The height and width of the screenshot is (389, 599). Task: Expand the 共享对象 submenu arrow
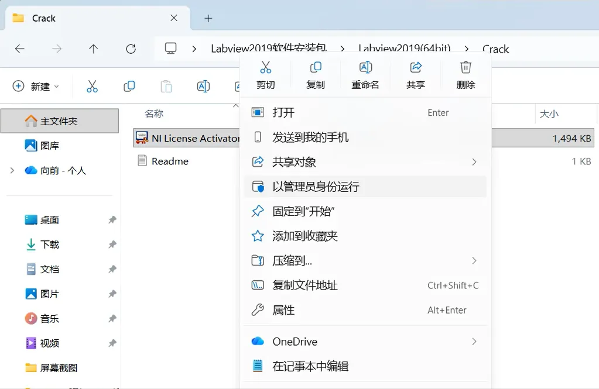point(474,162)
